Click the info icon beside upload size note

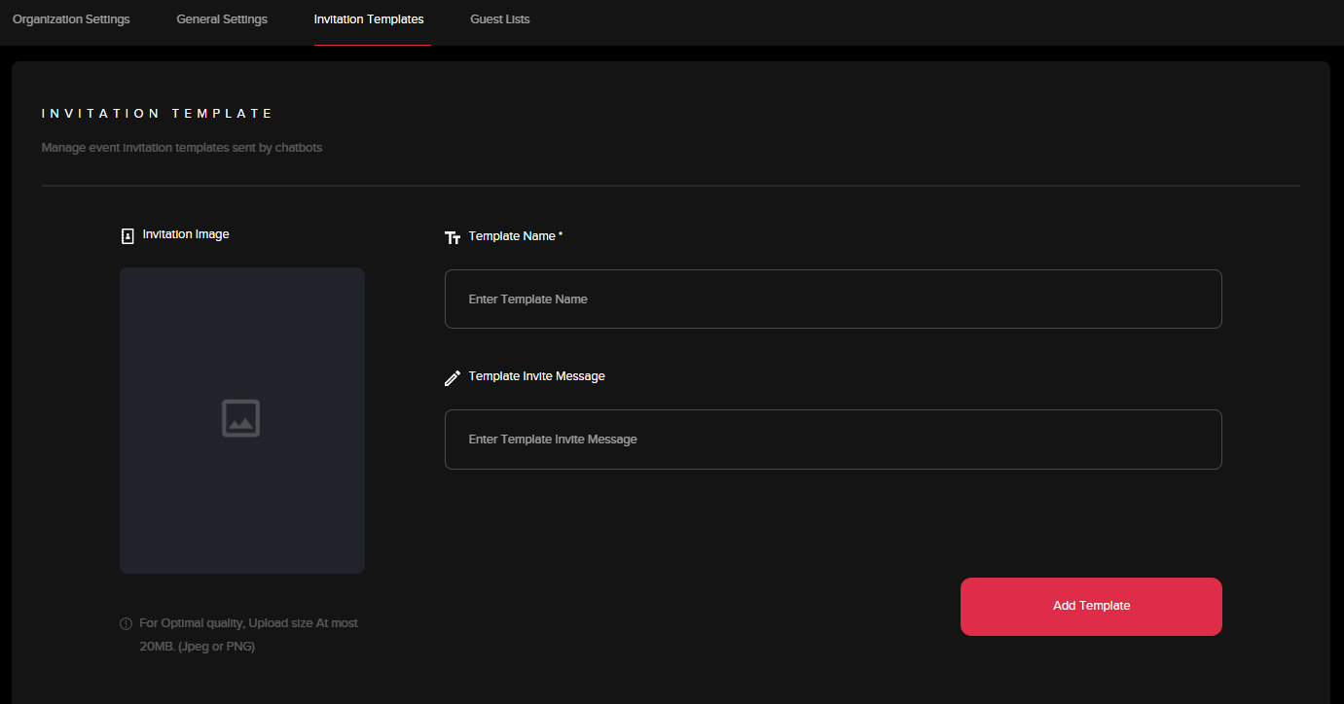pyautogui.click(x=126, y=623)
